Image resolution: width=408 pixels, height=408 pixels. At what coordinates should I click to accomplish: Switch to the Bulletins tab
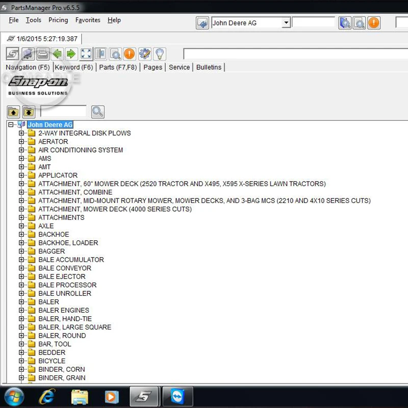[x=209, y=67]
